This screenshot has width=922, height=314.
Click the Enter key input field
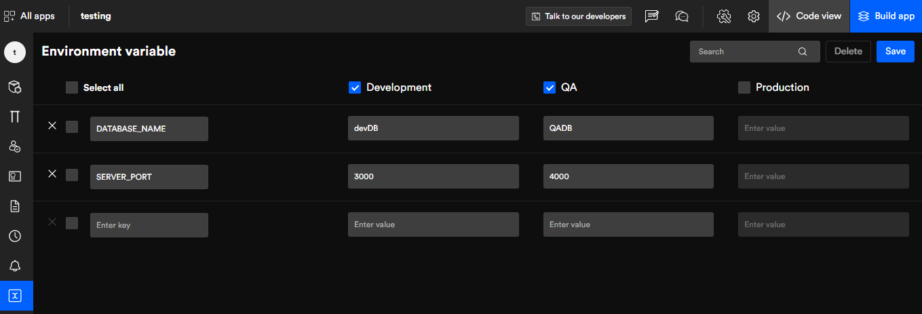coord(149,224)
